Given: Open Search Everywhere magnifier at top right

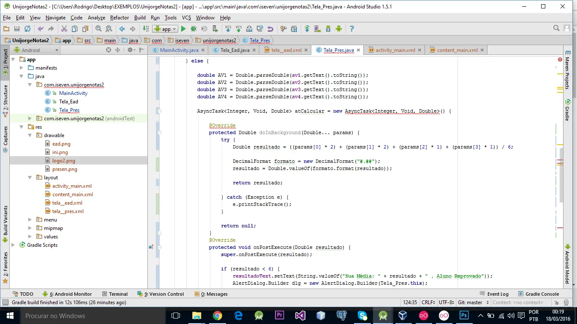Looking at the screenshot, I should (556, 29).
